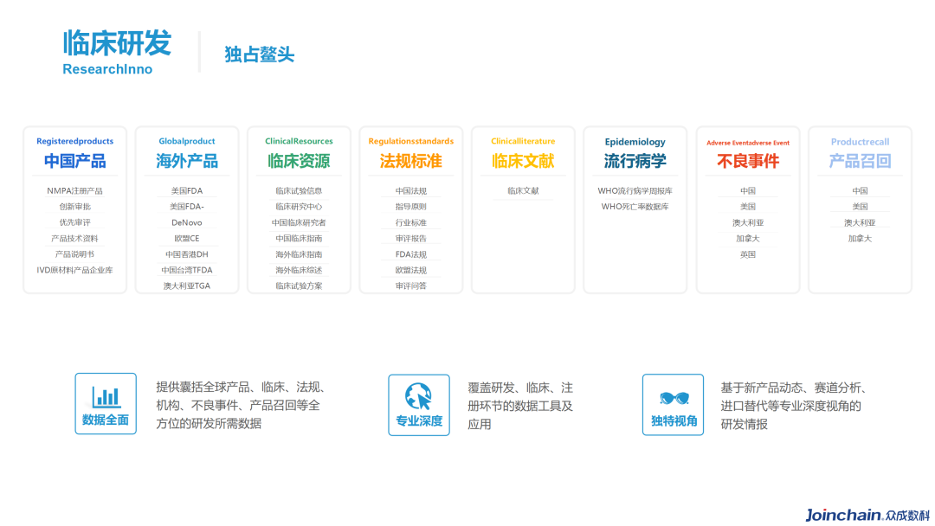Select 指导原则 entry
935x526 pixels.
point(411,207)
